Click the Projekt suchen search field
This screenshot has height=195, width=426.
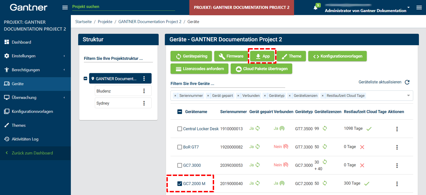(x=123, y=7)
